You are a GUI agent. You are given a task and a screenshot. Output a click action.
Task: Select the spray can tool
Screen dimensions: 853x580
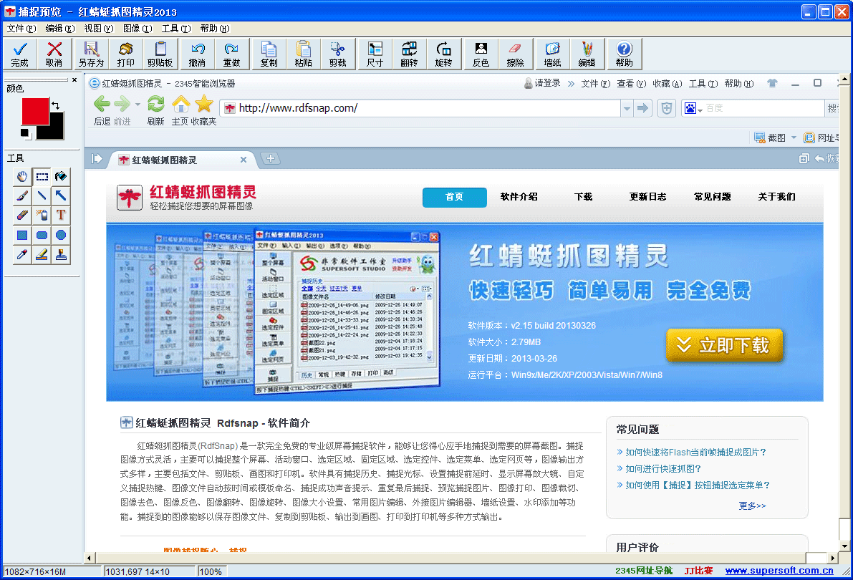[42, 215]
